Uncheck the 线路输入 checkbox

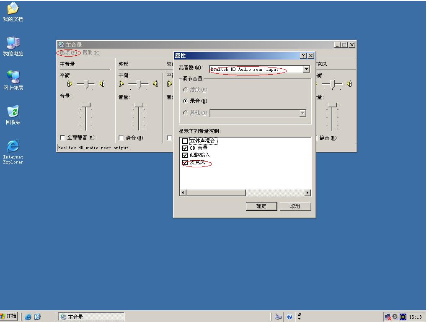click(185, 155)
